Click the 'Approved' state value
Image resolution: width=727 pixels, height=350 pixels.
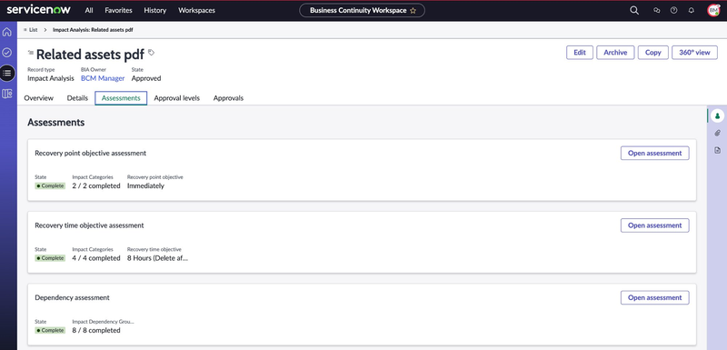tap(146, 78)
